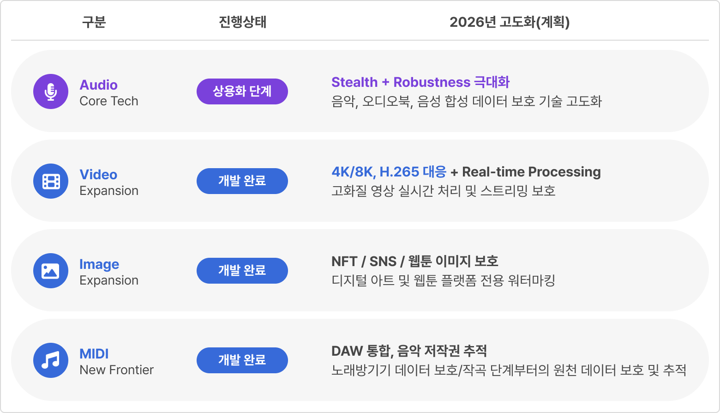Click the DAW 통합, 음악 저작권 추적 heading

pyautogui.click(x=409, y=351)
